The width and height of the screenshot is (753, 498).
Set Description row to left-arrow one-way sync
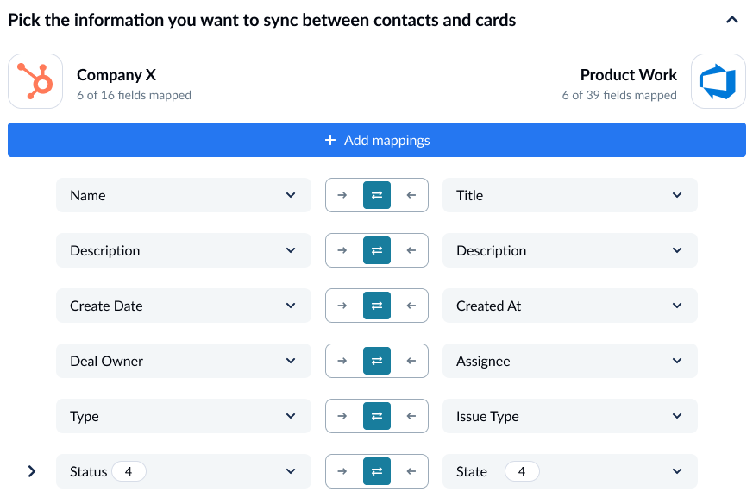411,250
